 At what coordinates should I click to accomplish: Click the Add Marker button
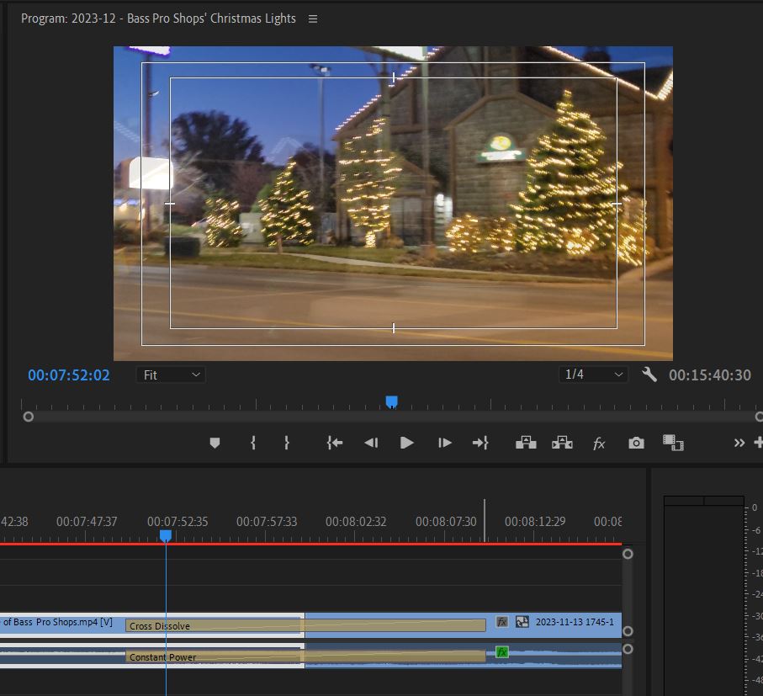215,443
